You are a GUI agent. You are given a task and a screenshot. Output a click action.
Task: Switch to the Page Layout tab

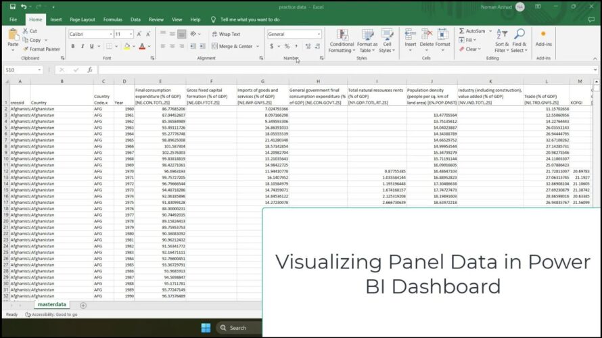(82, 19)
